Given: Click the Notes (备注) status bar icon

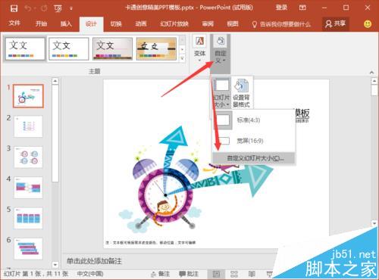Looking at the screenshot, I should [x=161, y=274].
